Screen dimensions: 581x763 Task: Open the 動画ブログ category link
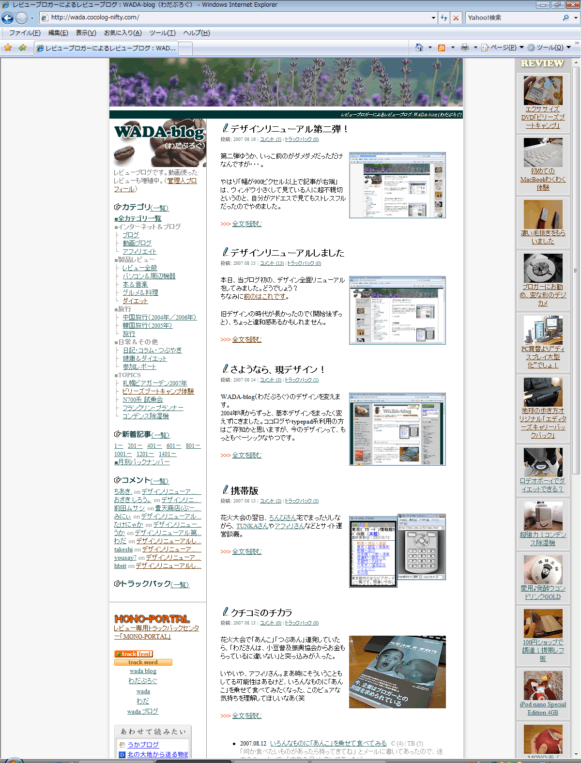(137, 243)
